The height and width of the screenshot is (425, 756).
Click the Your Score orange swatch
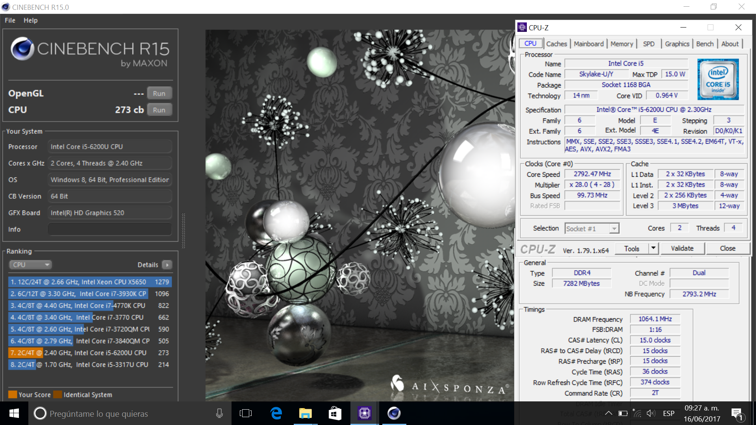13,394
